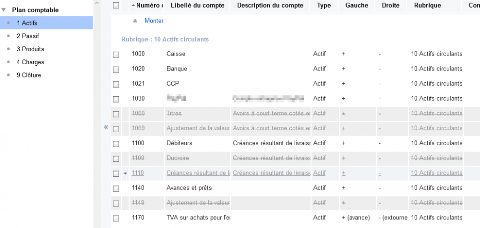Screen dimensions: 480x228
Task: Click the Monter up-arrow icon
Action: coord(135,21)
